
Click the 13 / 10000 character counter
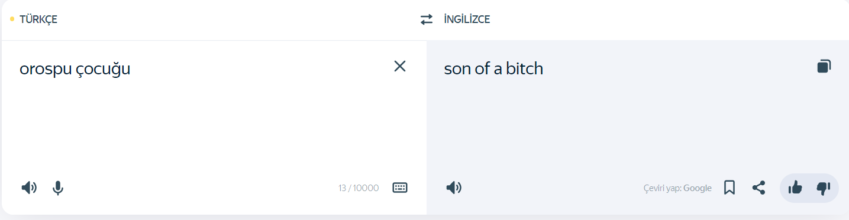point(359,188)
